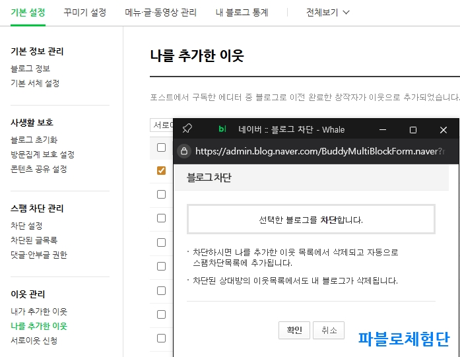Click the 사생활 보호 section heading
Image resolution: width=460 pixels, height=357 pixels.
[x=32, y=122]
